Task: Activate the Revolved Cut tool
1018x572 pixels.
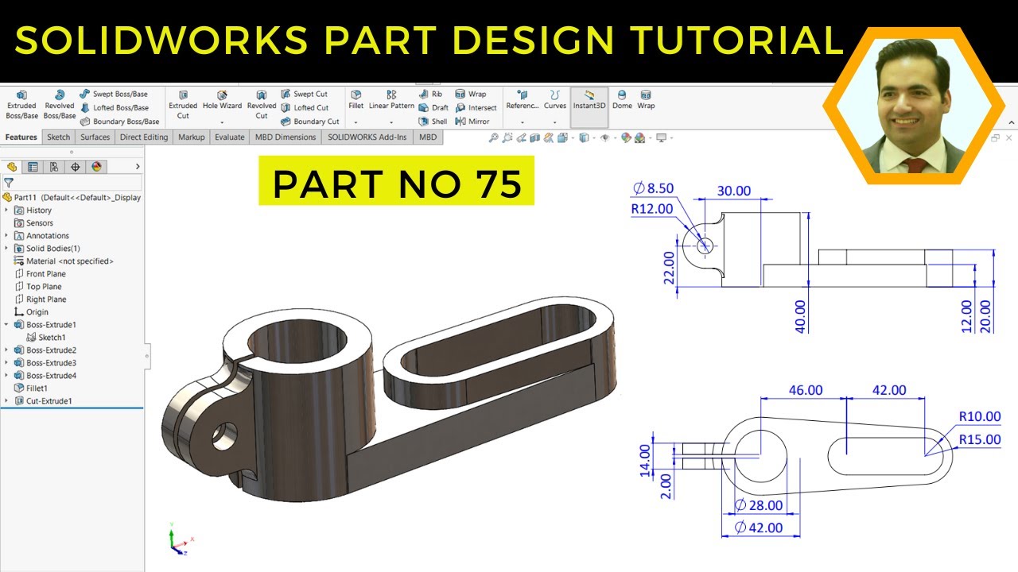Action: tap(262, 104)
